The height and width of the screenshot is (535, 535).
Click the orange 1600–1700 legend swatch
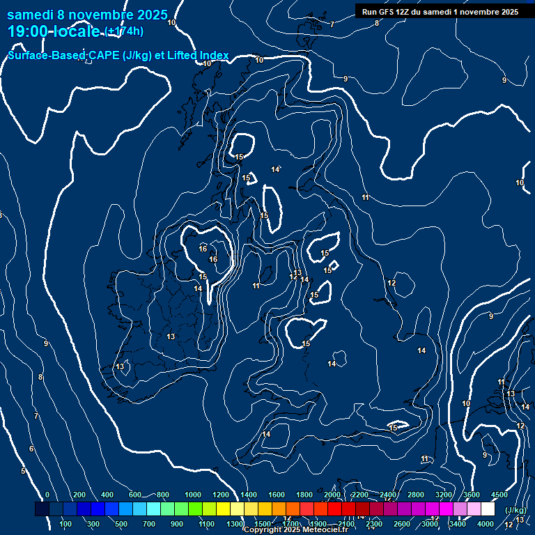[279, 509]
